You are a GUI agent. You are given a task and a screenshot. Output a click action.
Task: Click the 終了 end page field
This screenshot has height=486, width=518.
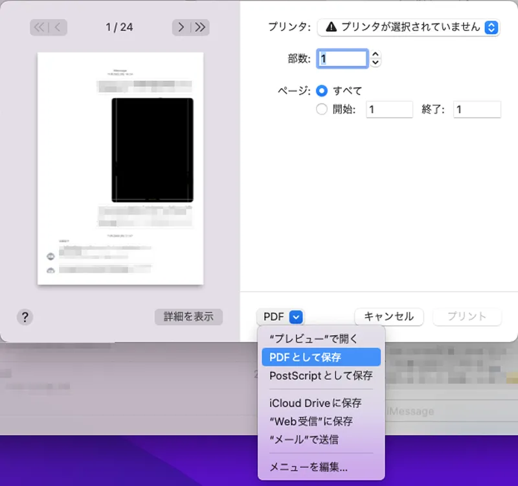click(x=477, y=110)
